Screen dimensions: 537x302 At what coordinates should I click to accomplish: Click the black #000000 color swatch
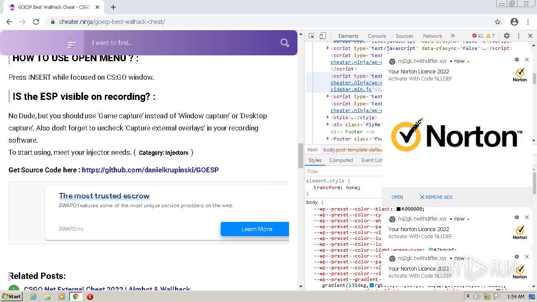tap(399, 209)
